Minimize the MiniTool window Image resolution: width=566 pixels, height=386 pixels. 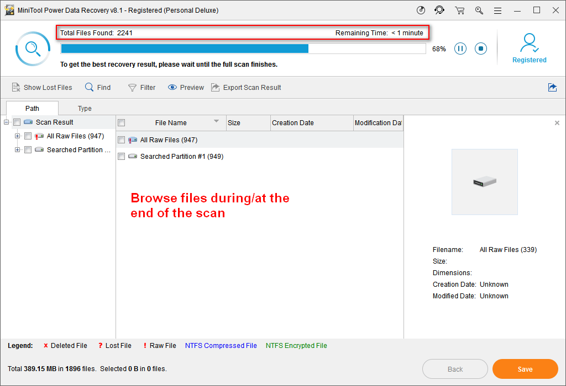517,10
